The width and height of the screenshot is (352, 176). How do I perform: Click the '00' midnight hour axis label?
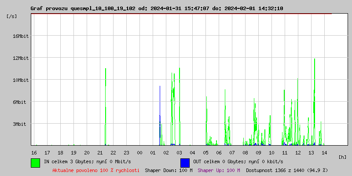139,153
